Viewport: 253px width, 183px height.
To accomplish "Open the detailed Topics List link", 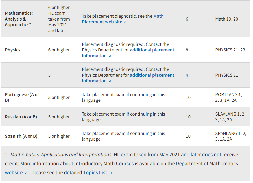I will (95, 173).
